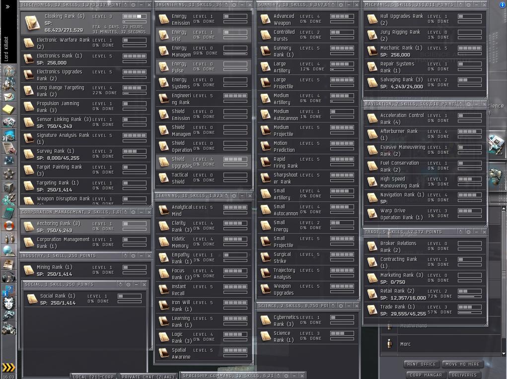
Task: Toggle the pin on the Gunnery window
Action: point(341,4)
